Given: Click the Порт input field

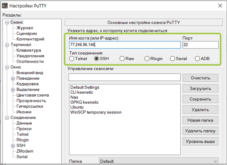Looking at the screenshot, I should [x=200, y=45].
